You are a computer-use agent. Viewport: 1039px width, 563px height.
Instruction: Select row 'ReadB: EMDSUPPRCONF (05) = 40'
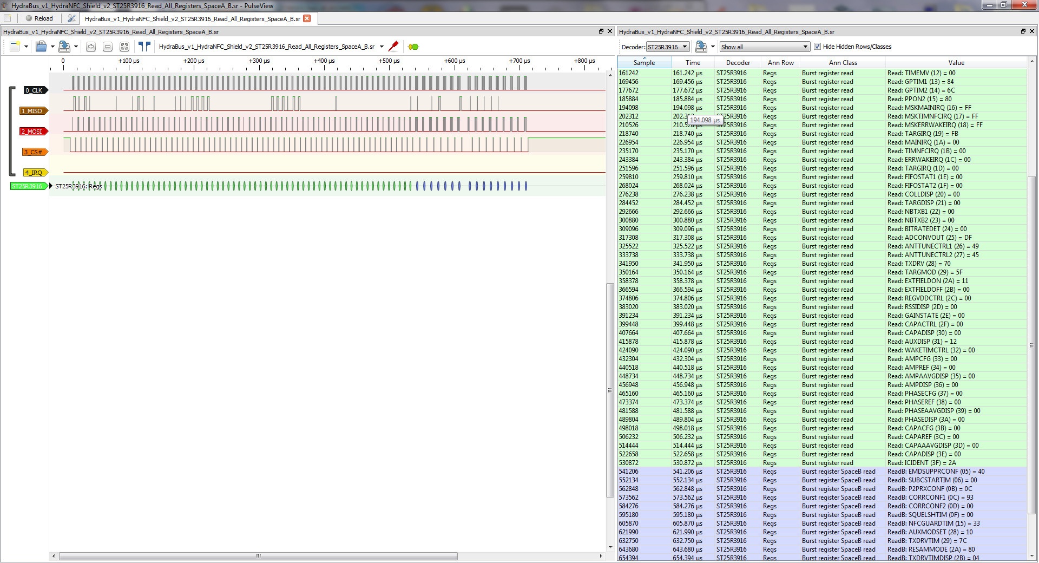coord(822,472)
